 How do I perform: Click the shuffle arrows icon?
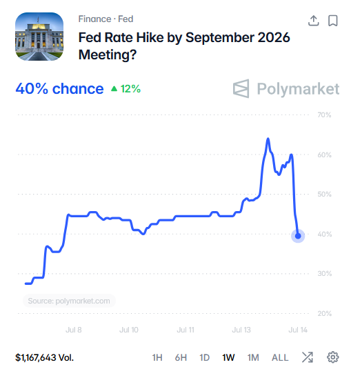[308, 357]
